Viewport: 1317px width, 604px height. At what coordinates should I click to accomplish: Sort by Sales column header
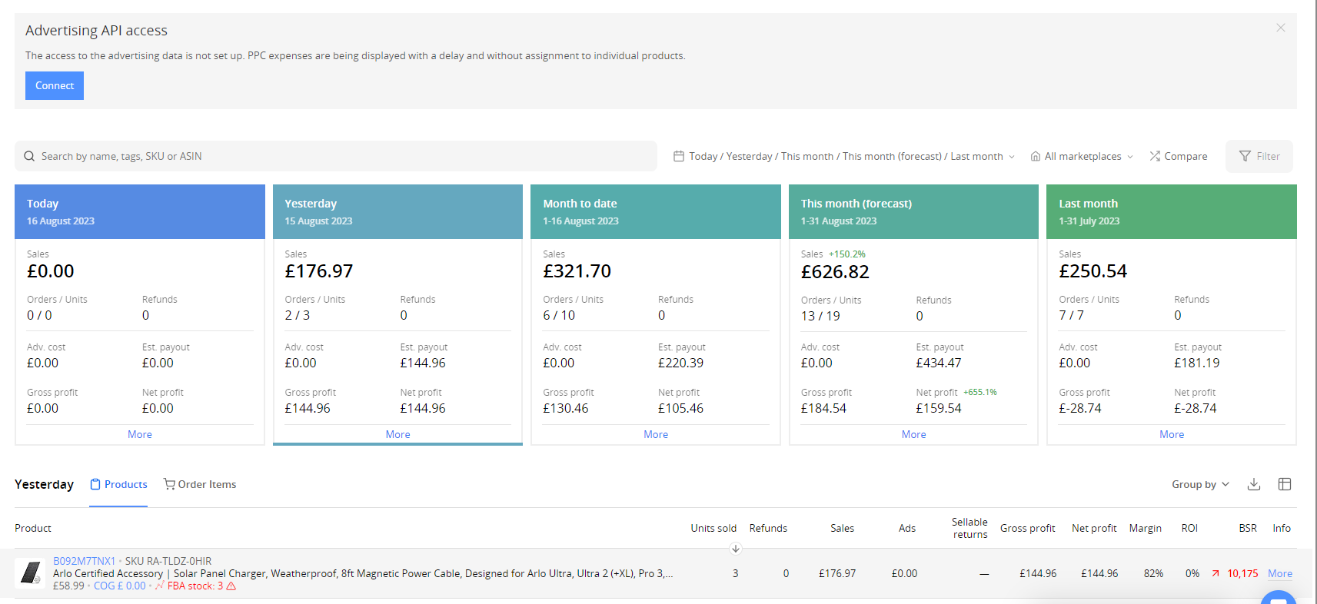[842, 528]
